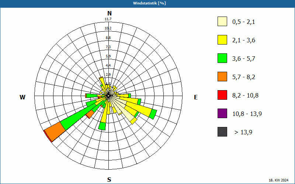Click the dark gray > 13,9 legend swatch
The image size is (295, 184).
[222, 132]
